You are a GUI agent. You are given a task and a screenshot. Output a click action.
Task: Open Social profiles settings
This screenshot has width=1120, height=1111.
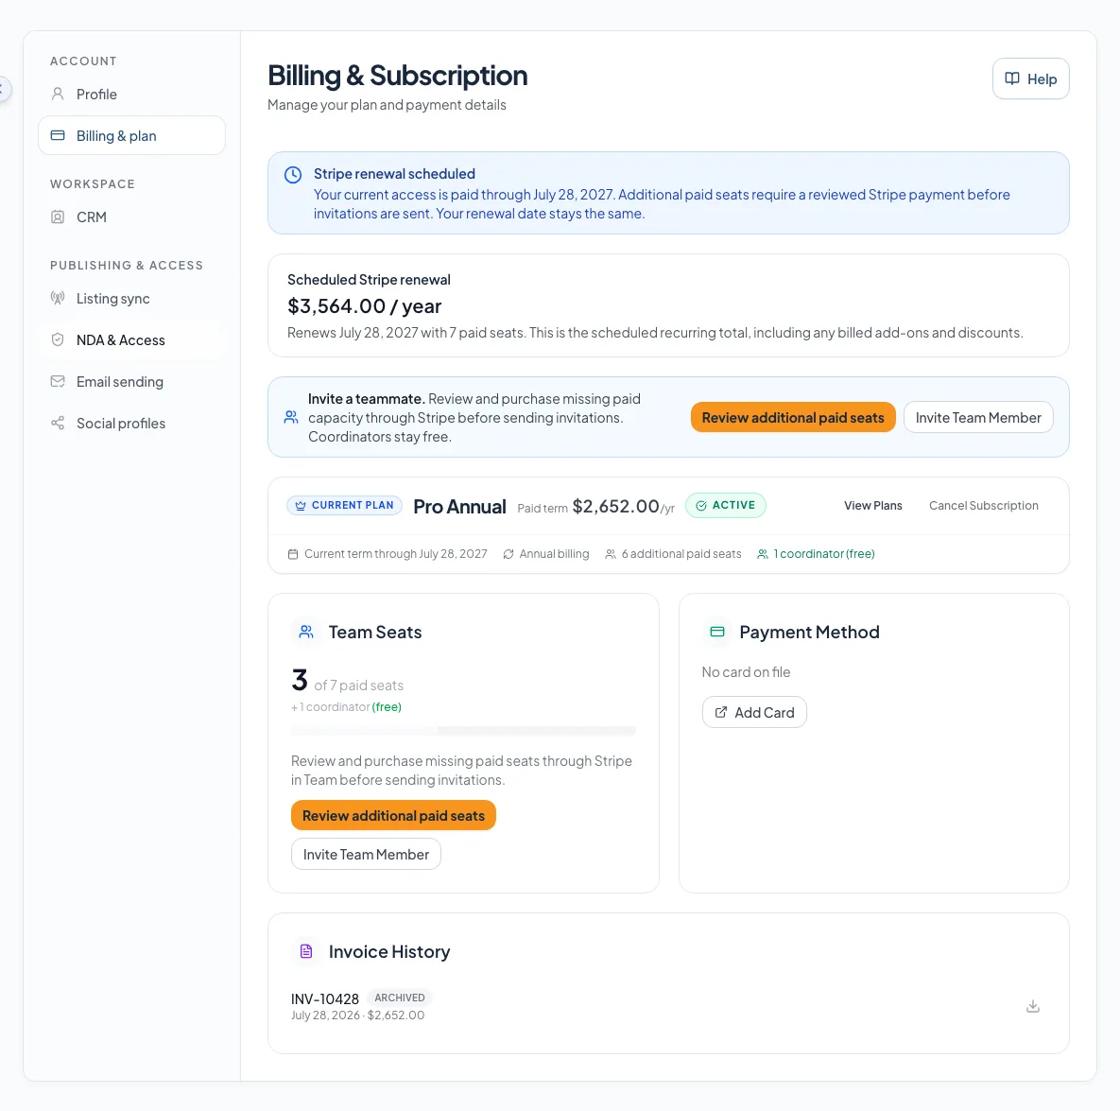[x=131, y=423]
